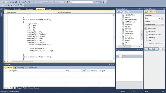
Task: Switch to the Output tab
Action: [x=18, y=88]
